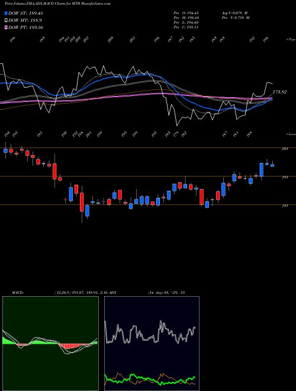Click the 'Avg V: 0.978 M' value
The width and height of the screenshot is (296, 391).
pyautogui.click(x=234, y=13)
